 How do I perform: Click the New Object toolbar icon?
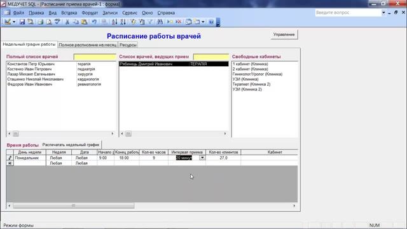(x=197, y=22)
